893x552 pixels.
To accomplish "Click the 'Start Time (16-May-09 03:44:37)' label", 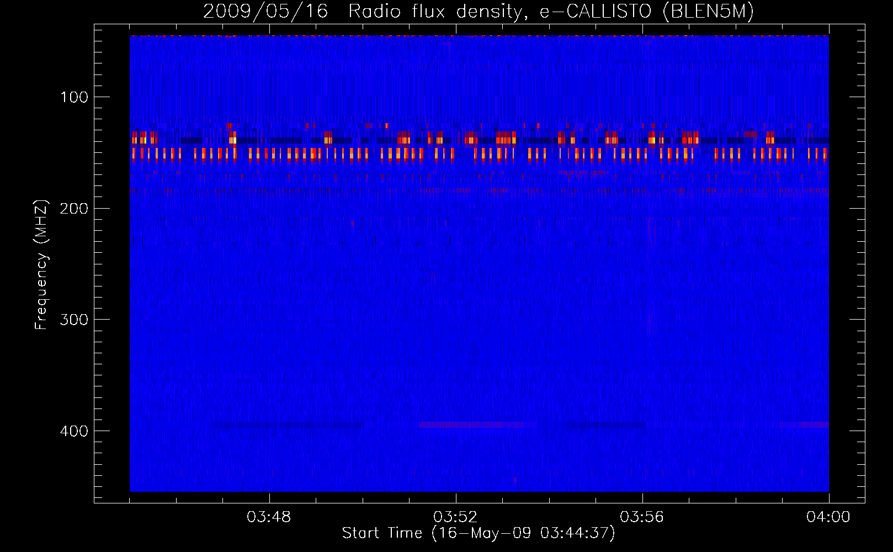I will coord(479,533).
